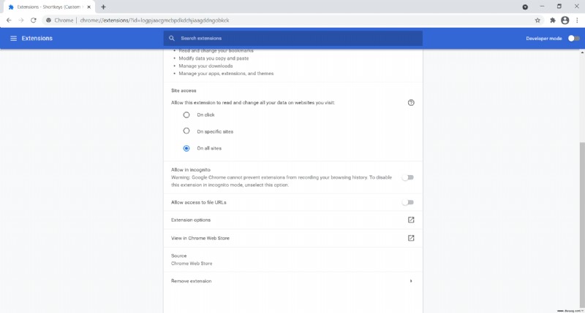Click the chrome://extensions address bar URL
The height and width of the screenshot is (313, 585).
(154, 20)
